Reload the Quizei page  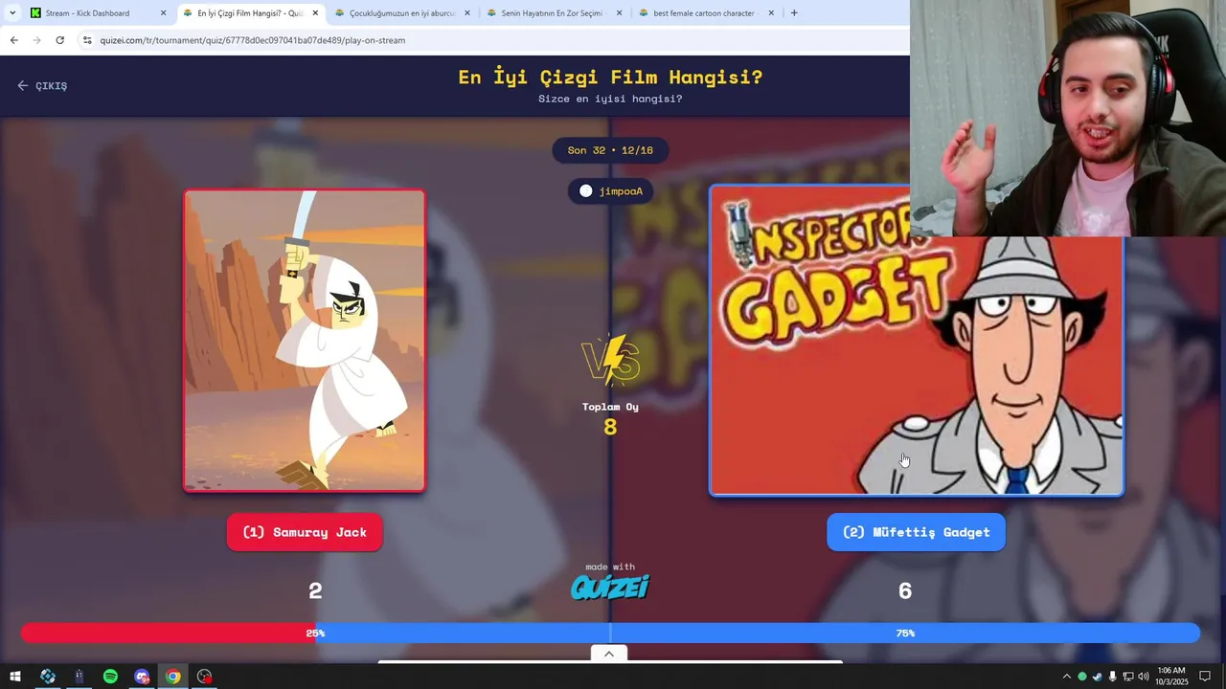59,40
